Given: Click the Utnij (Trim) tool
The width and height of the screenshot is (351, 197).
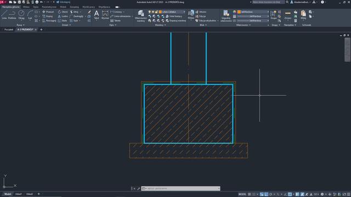Looking at the screenshot, I should tap(74, 12).
